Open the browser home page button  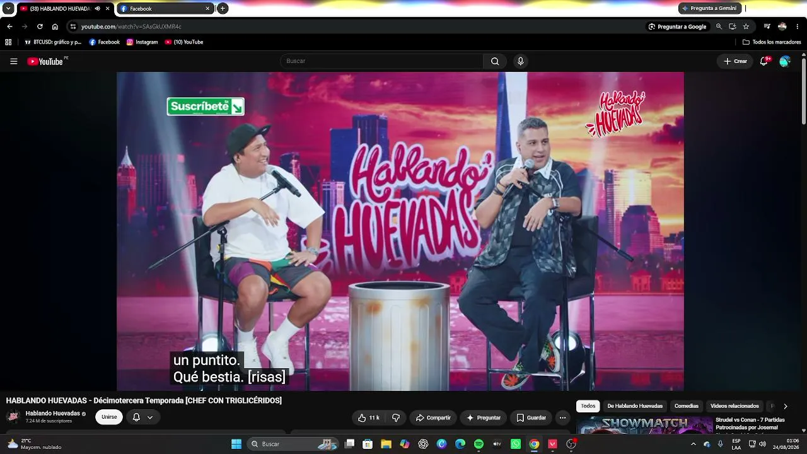pyautogui.click(x=55, y=26)
